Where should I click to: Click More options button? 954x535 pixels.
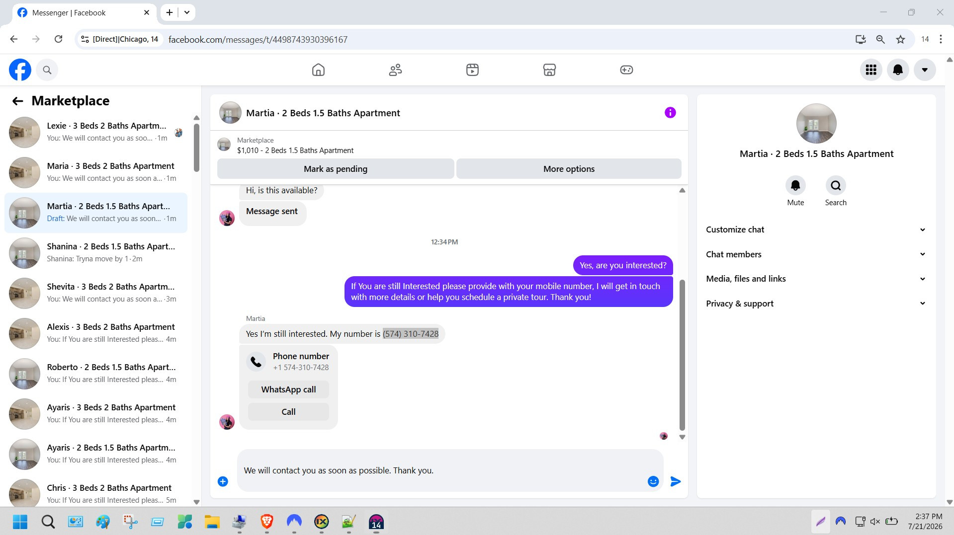pyautogui.click(x=569, y=169)
